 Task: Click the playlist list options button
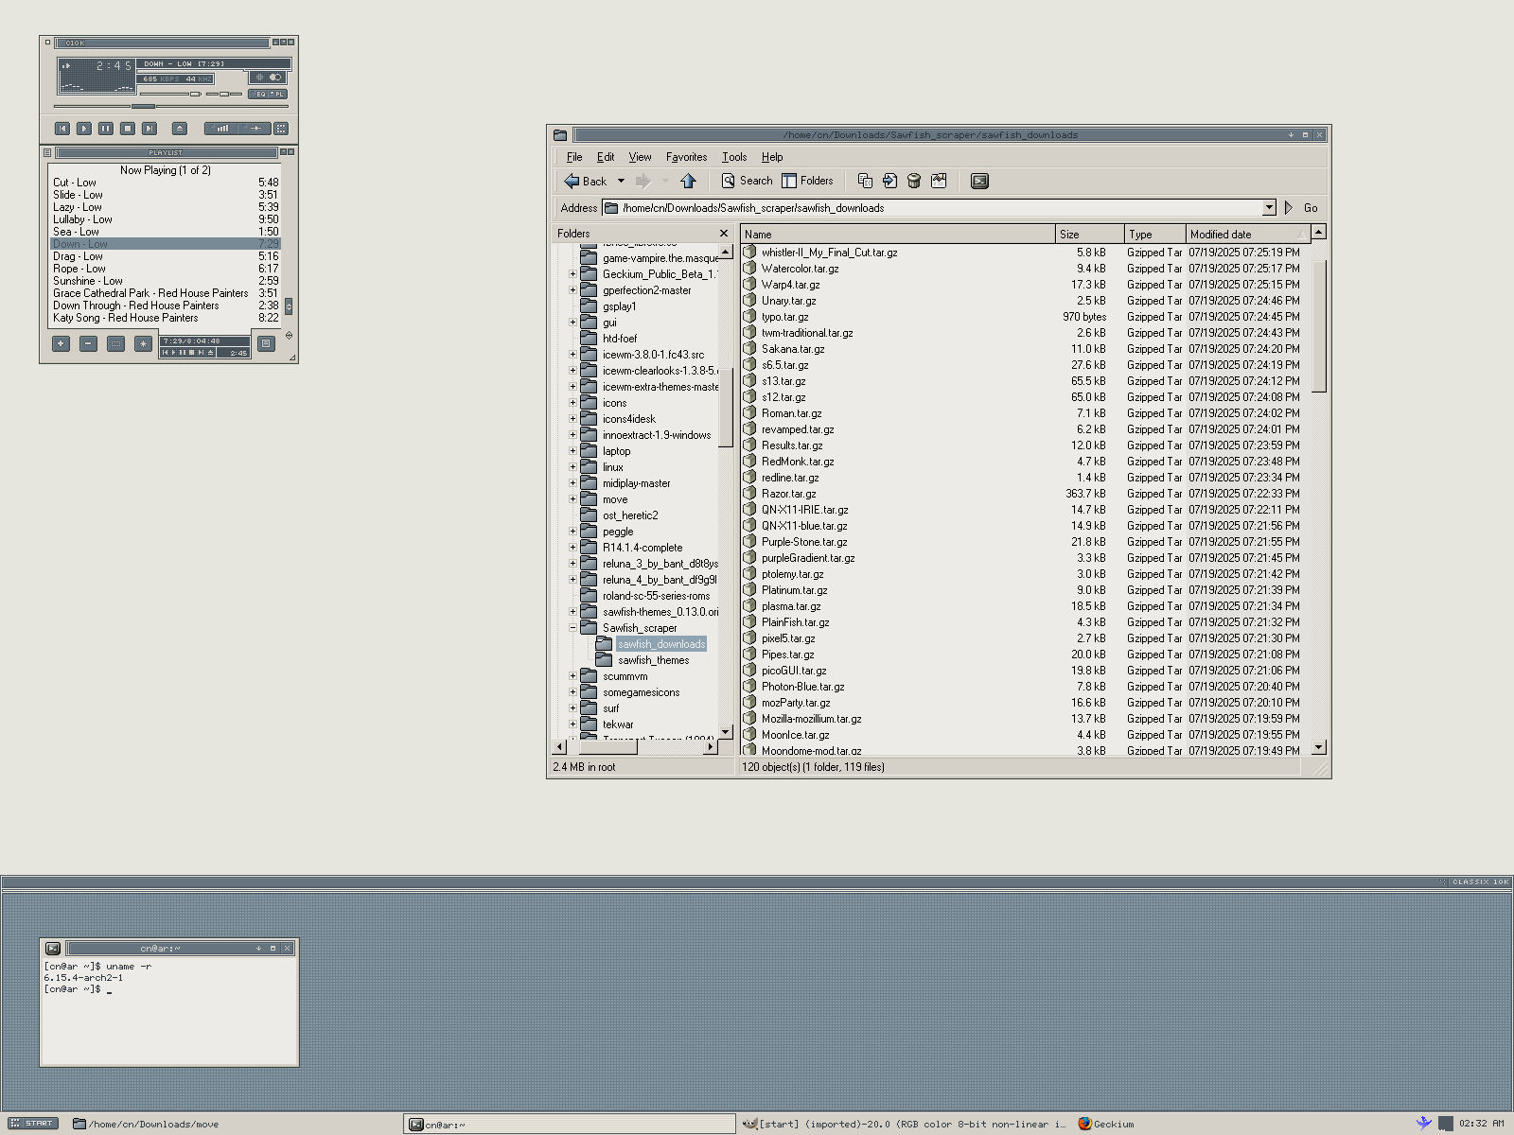click(266, 343)
